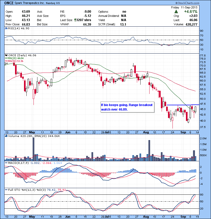Image resolution: width=211 pixels, height=219 pixels.
Task: Click the Full STO legend line swatch
Action: [x=6, y=190]
